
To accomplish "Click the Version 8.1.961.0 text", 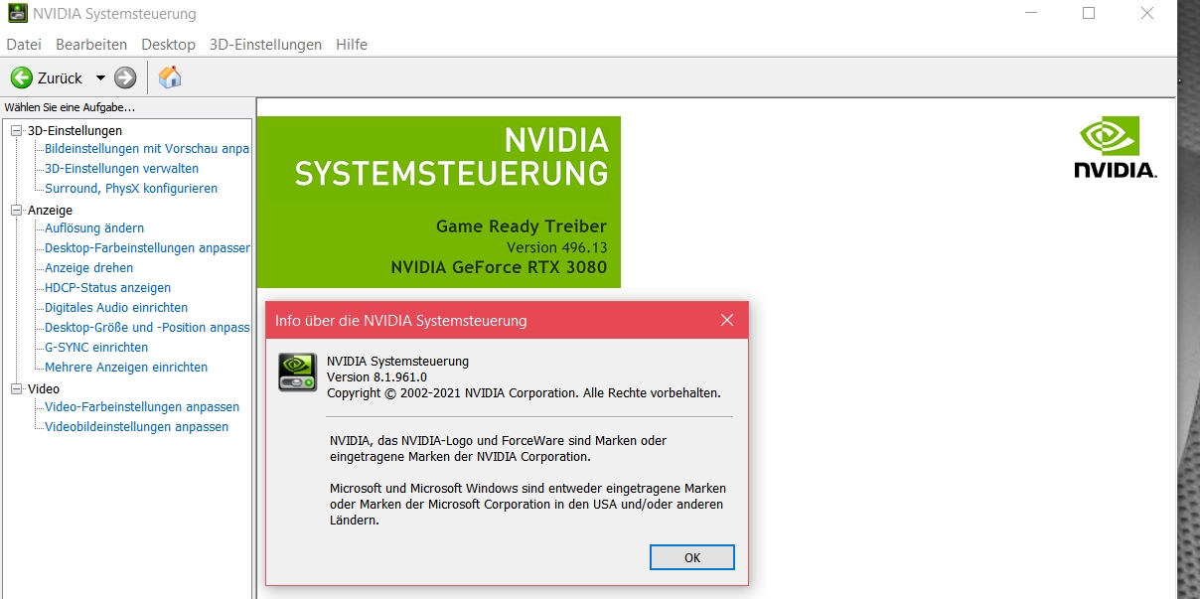I will [x=376, y=377].
